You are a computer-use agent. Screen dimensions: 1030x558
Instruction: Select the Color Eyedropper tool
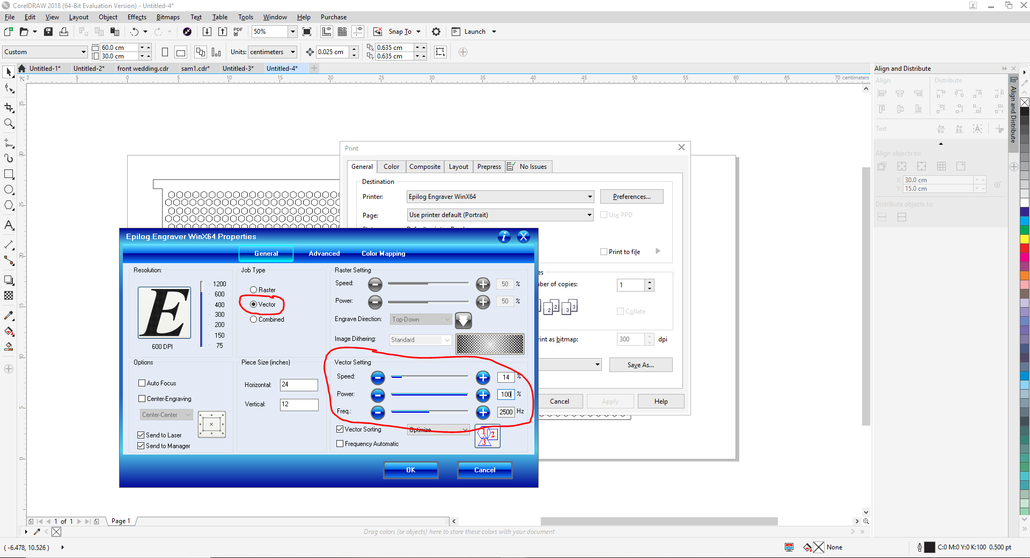[x=9, y=315]
